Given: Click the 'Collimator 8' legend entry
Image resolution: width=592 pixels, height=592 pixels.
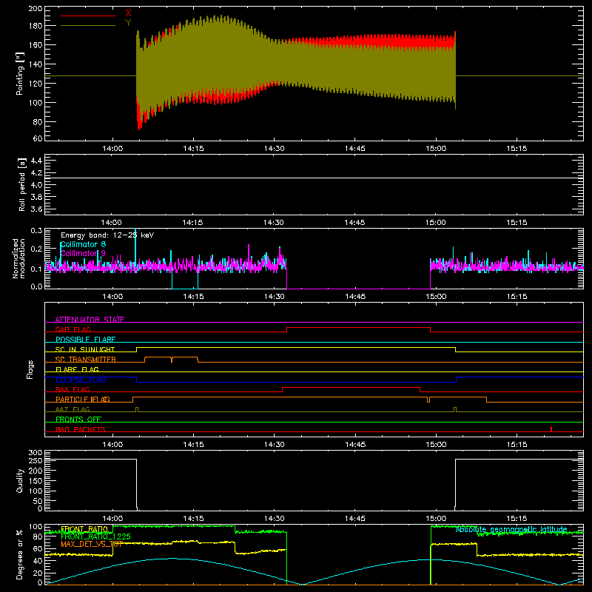Looking at the screenshot, I should (83, 244).
